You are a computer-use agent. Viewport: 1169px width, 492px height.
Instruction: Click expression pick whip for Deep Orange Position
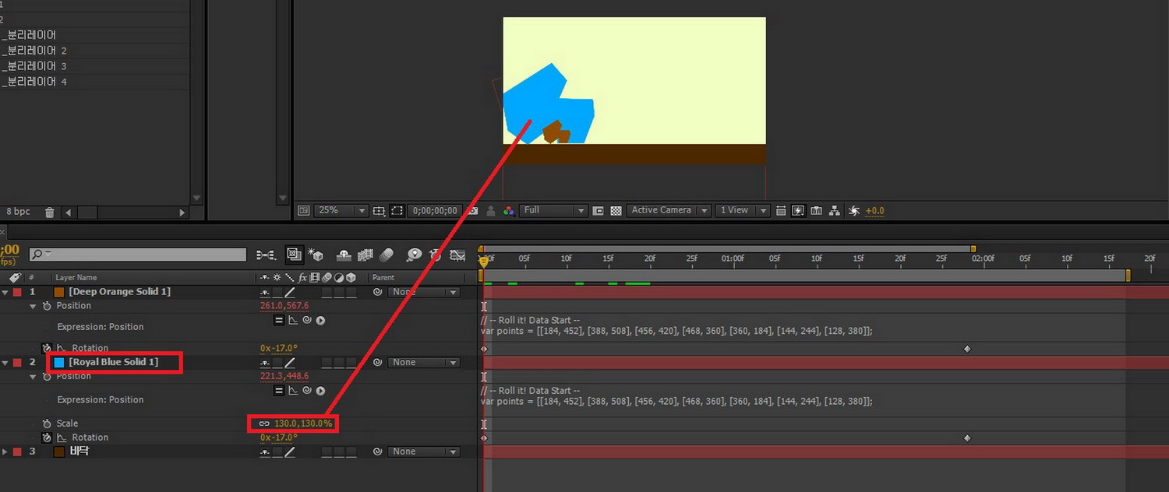[306, 320]
